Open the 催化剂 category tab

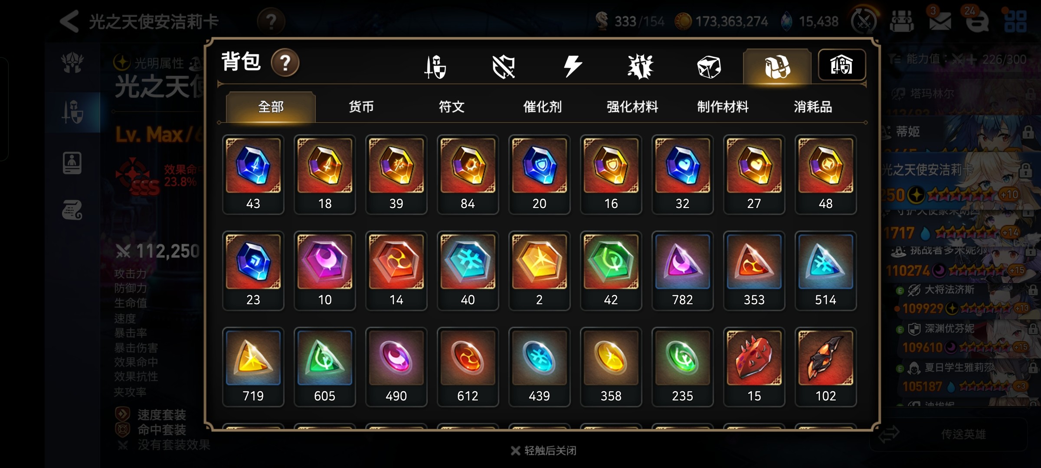click(542, 107)
